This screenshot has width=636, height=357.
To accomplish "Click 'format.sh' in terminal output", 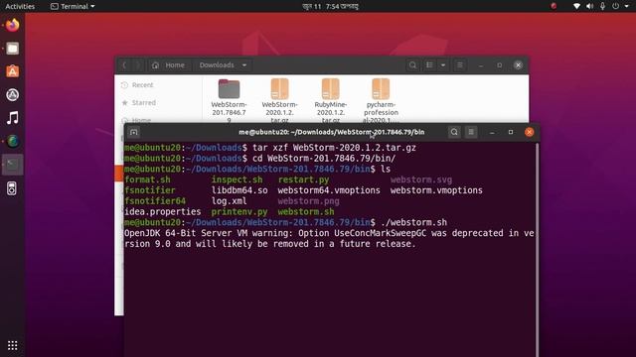I will (x=147, y=179).
